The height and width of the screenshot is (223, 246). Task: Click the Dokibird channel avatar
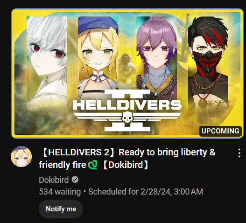click(21, 156)
